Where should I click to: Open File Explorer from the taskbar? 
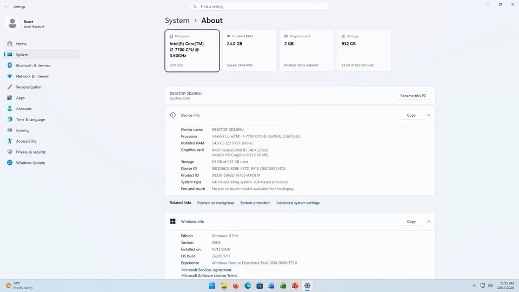tap(224, 286)
